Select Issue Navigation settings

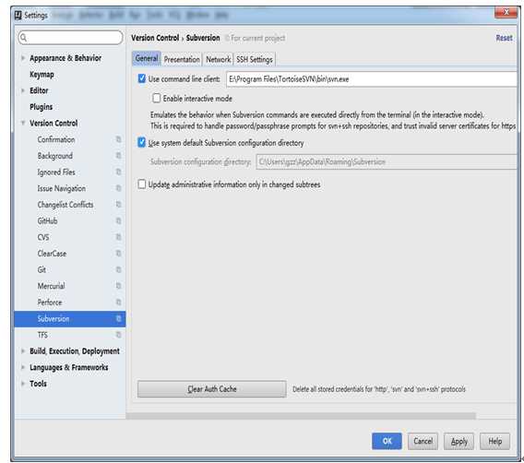coord(62,188)
